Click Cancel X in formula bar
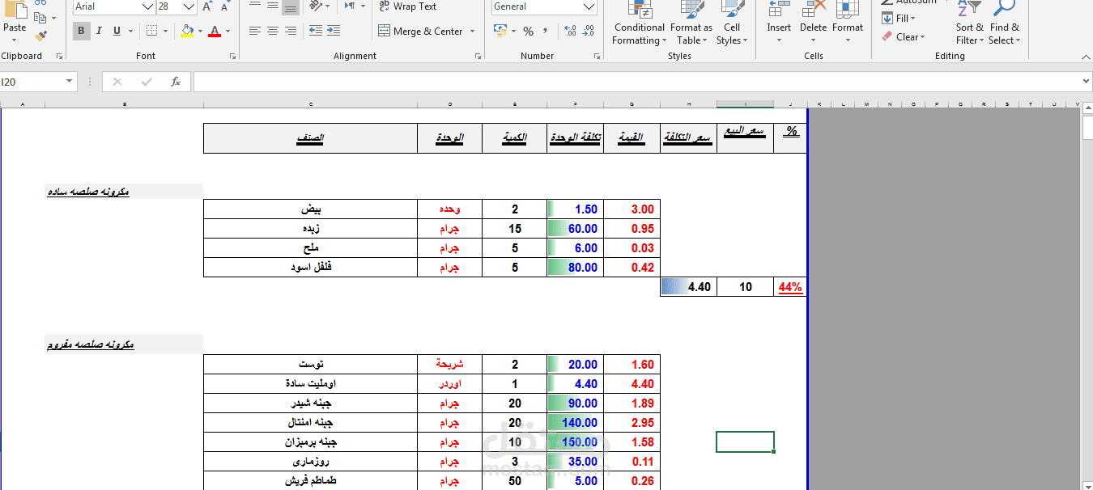 tap(117, 82)
